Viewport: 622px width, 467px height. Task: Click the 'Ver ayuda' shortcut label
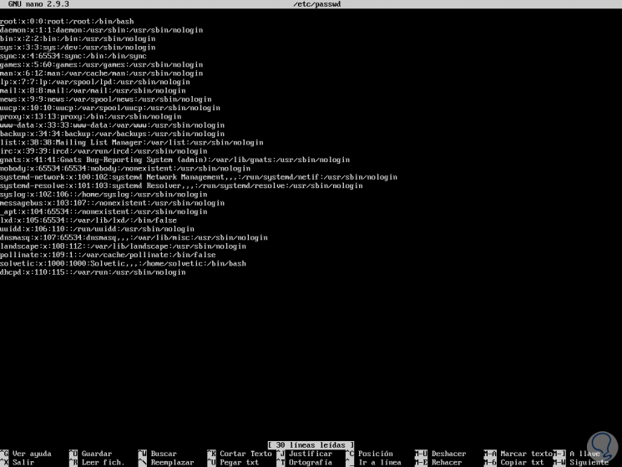[x=32, y=454]
